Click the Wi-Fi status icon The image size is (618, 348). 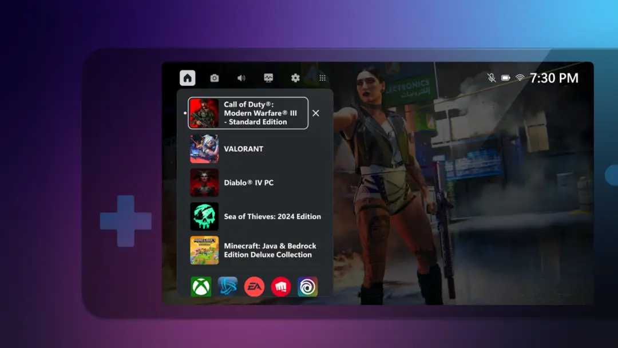(x=520, y=78)
